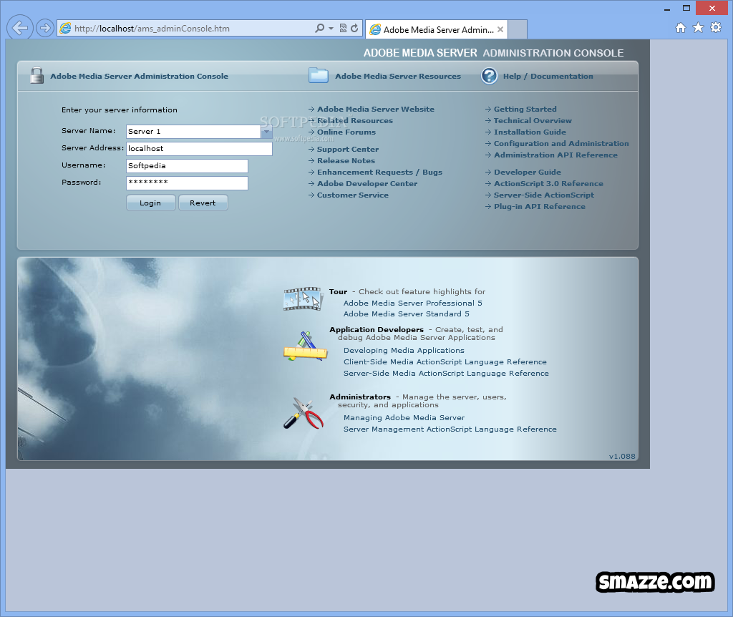
Task: Open Administration API Reference link
Action: 555,155
